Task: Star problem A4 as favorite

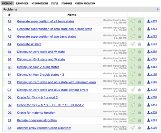Action: coord(139,44)
